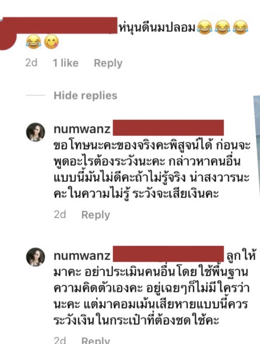Image resolution: width=260 pixels, height=344 pixels.
Task: Click 2d timestamp under first numwanz reply
Action: (60, 215)
